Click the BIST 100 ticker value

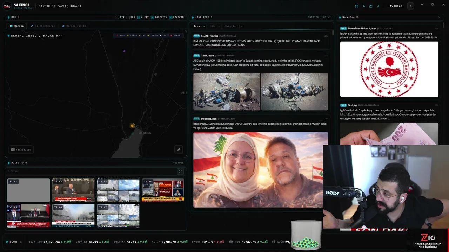tap(52, 242)
